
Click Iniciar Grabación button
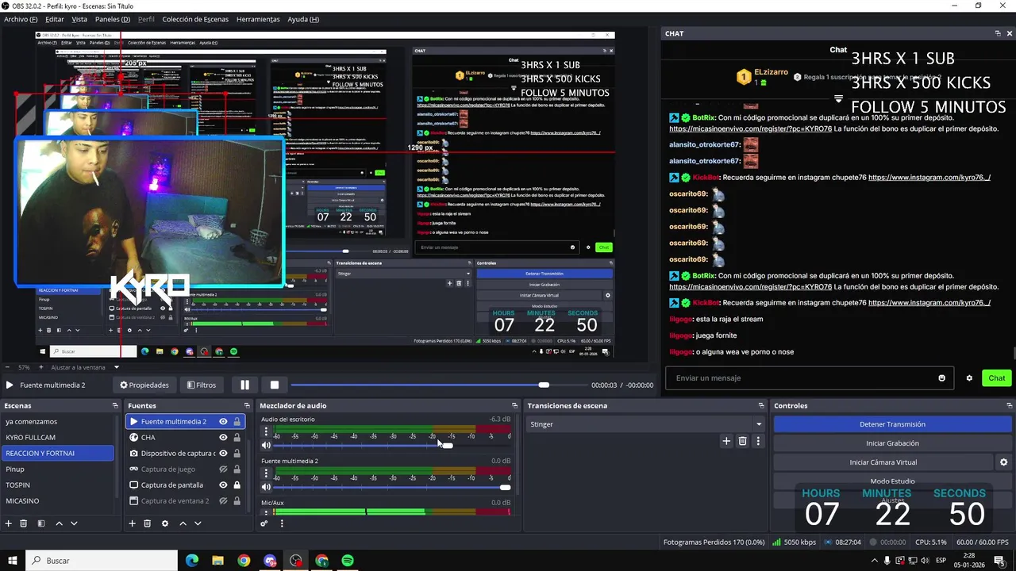(892, 443)
